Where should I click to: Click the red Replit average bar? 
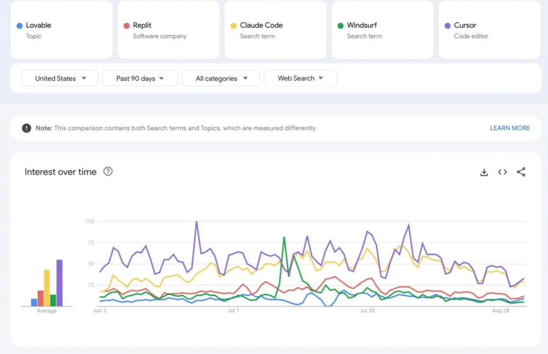40,298
